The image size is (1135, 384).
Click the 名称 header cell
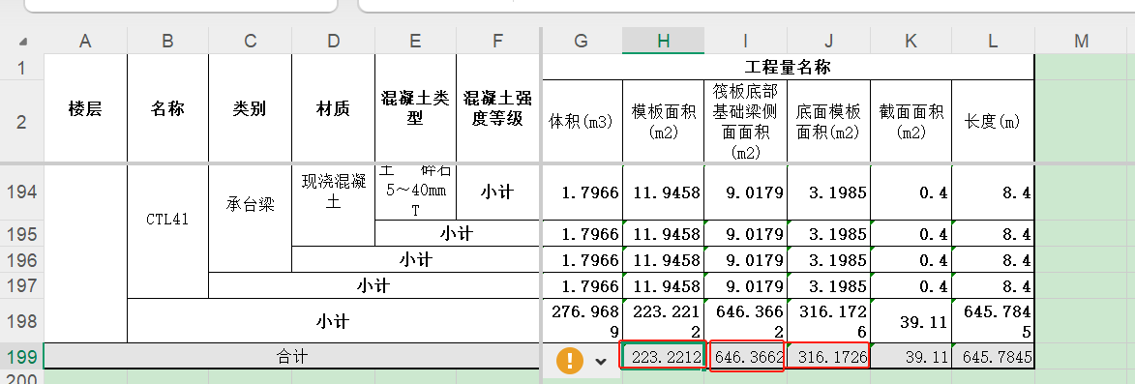point(168,108)
